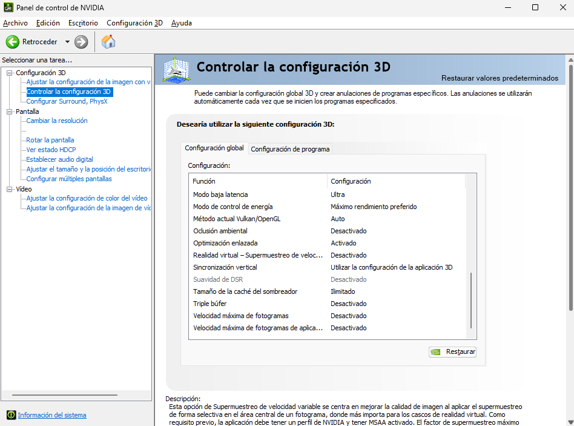Image resolution: width=574 pixels, height=426 pixels.
Task: Click the task tree horizontal scrollbar
Action: point(64,395)
